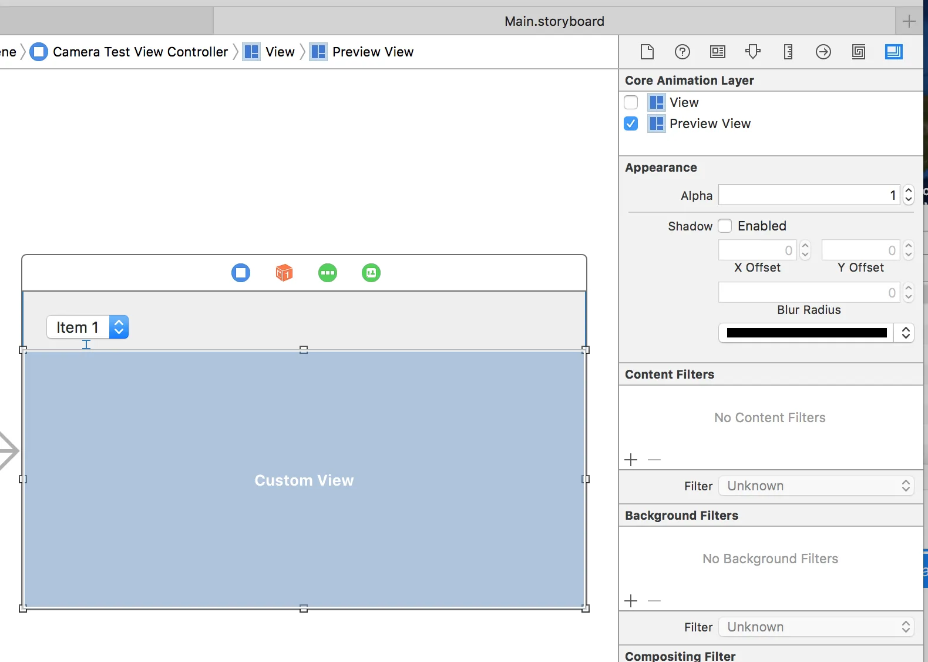Select the Custom View on canvas
Screen dimensions: 928x662
(304, 480)
